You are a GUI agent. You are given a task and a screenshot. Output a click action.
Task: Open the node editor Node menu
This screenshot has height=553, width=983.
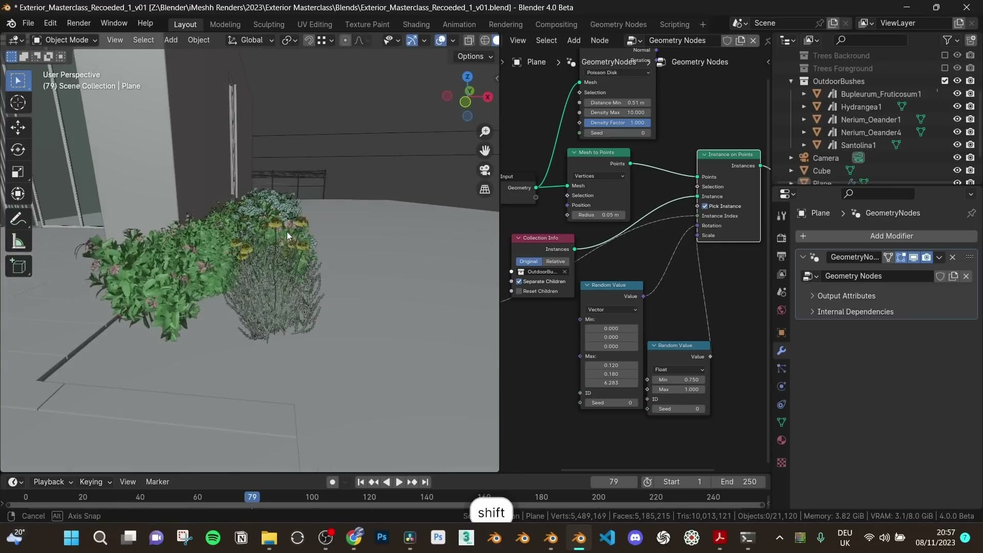click(600, 40)
